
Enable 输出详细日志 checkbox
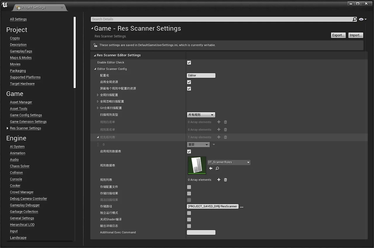tap(189, 226)
